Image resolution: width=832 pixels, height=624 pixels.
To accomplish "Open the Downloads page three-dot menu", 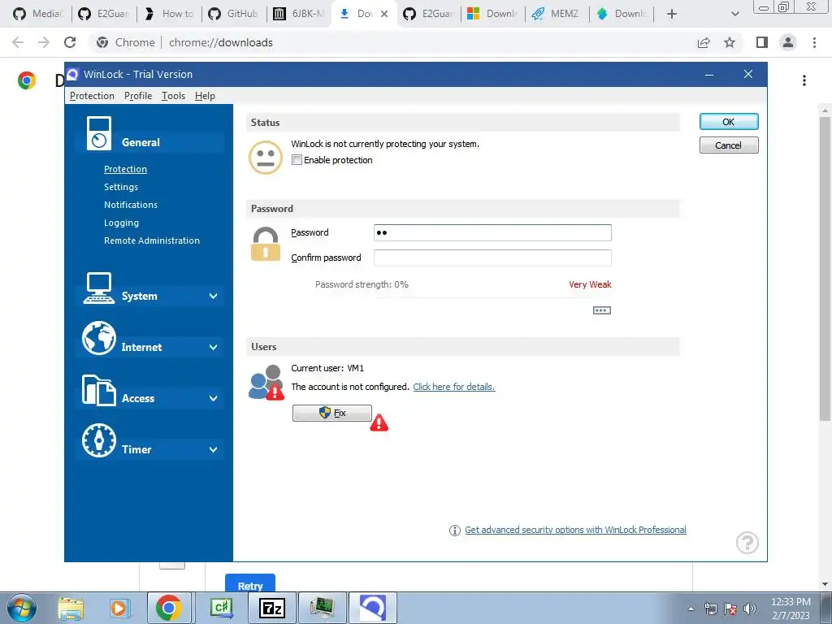I will tap(804, 80).
